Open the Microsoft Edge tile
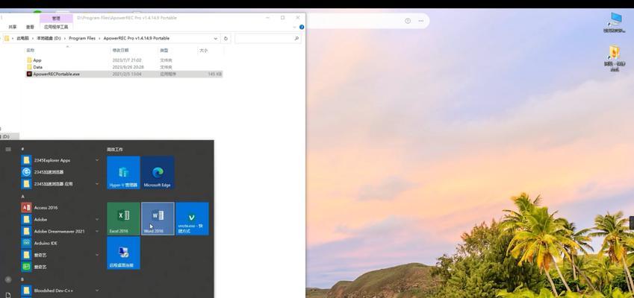Viewport: 634px width, 298px height. (x=158, y=173)
